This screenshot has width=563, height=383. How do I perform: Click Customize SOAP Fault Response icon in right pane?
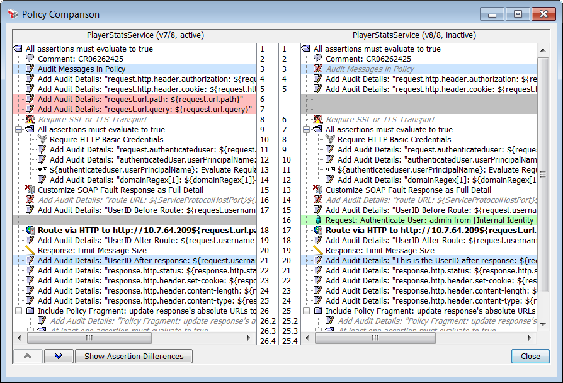pos(318,190)
